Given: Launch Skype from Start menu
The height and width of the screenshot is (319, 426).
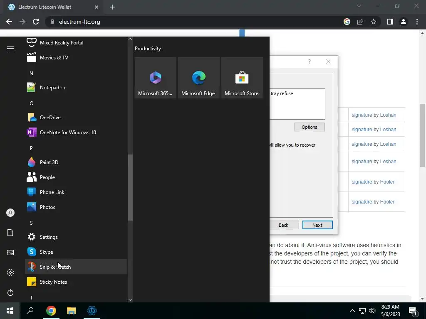Looking at the screenshot, I should (76, 252).
